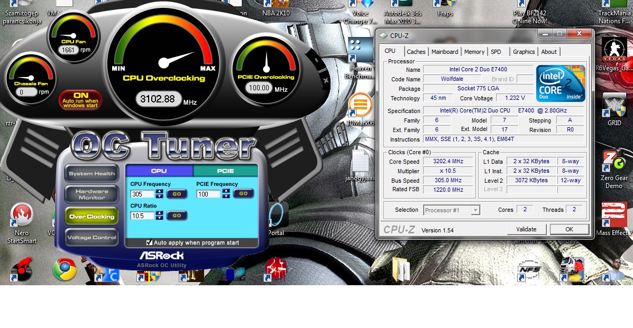Open the Autodesk 3ds Max 2010 shortcut

[x=402, y=13]
